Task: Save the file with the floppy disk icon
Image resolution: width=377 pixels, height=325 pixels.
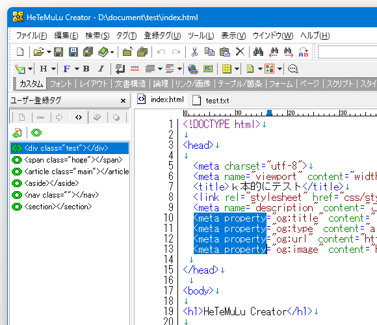Action: click(x=58, y=52)
